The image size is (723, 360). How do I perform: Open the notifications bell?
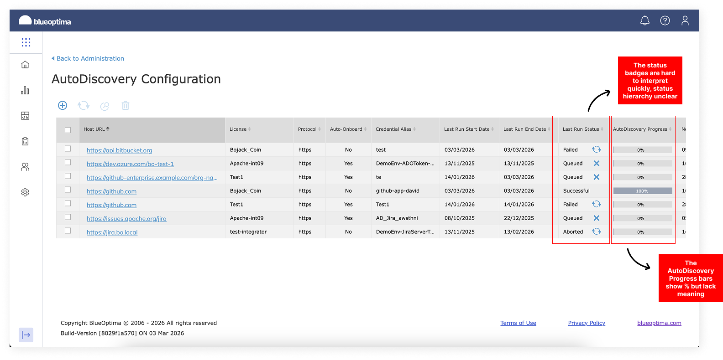pos(645,21)
